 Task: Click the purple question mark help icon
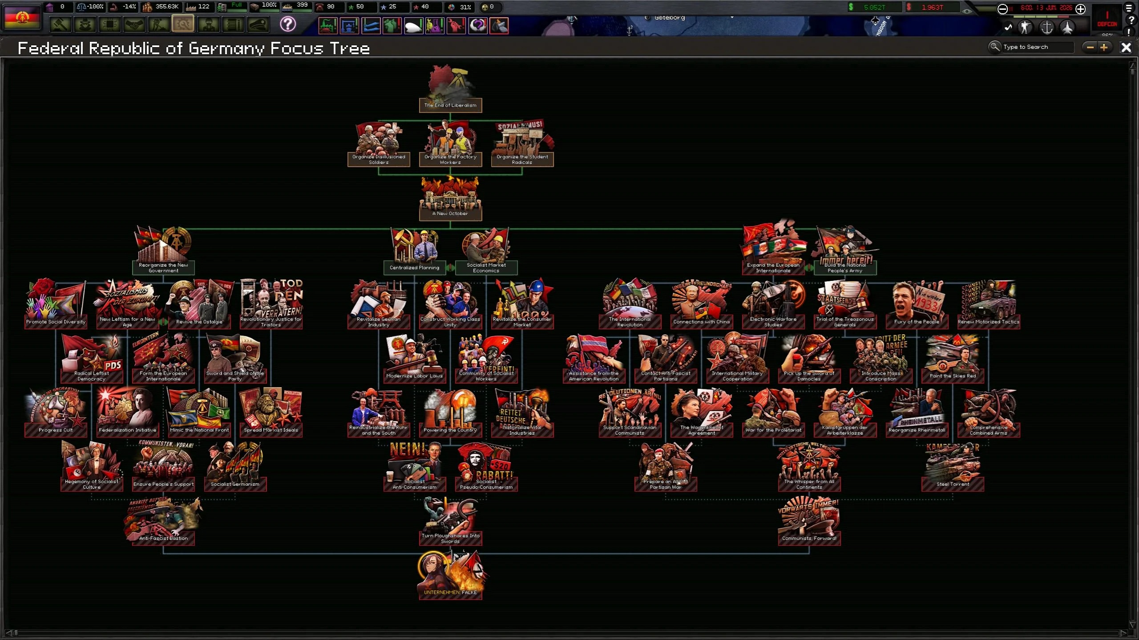[288, 24]
